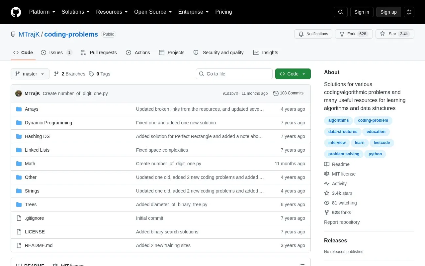Click the search magnifier icon
The image size is (425, 266).
pyautogui.click(x=341, y=12)
